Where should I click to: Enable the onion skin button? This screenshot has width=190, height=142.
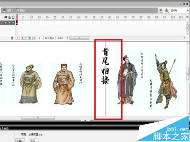[x=22, y=38]
